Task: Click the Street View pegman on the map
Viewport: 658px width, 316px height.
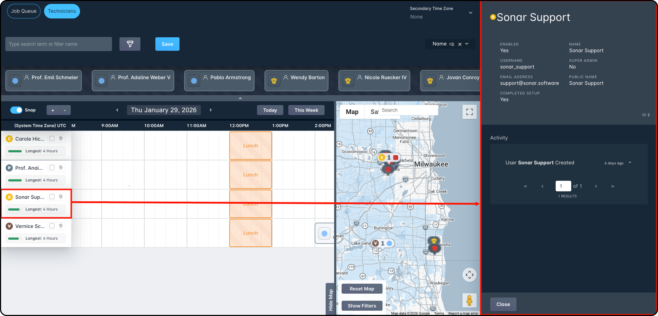Action: (470, 300)
